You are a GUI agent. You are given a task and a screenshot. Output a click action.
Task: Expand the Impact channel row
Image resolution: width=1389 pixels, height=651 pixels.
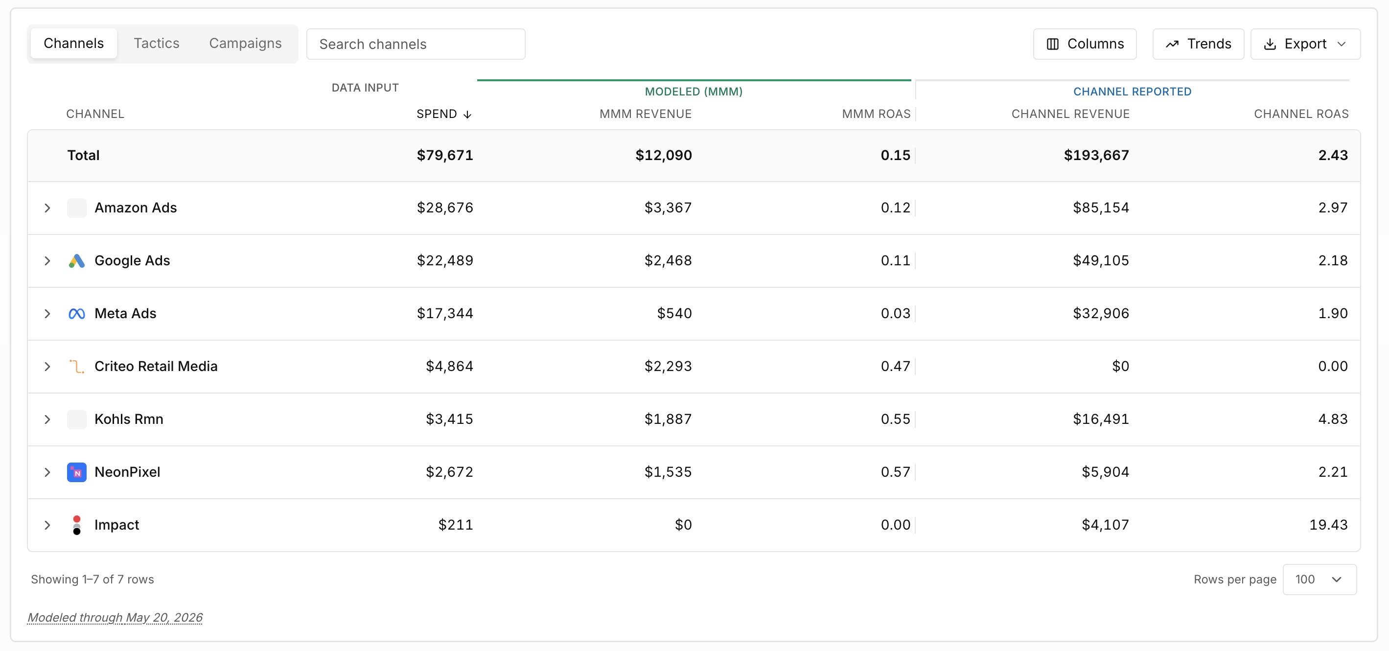[x=47, y=525]
